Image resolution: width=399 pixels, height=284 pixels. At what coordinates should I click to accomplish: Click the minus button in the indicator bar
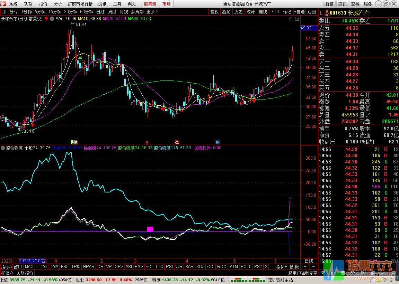(313, 266)
